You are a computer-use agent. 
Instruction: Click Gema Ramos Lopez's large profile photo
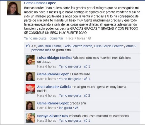pos(14,8)
